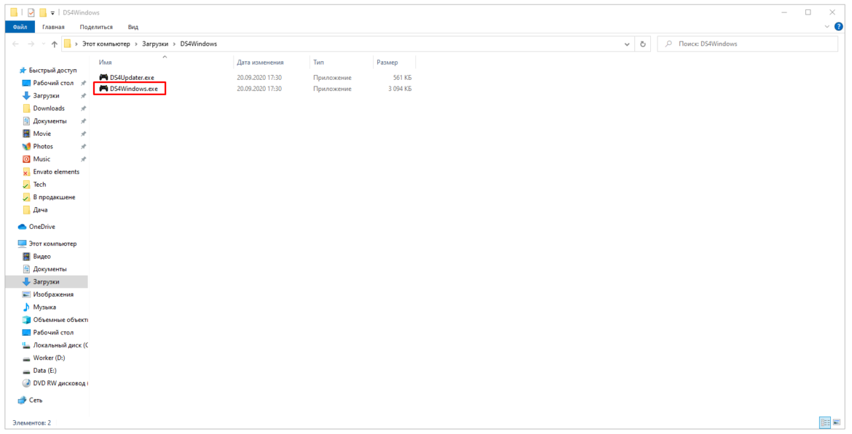Go up one folder level arrow
This screenshot has height=434, width=852.
pos(55,44)
